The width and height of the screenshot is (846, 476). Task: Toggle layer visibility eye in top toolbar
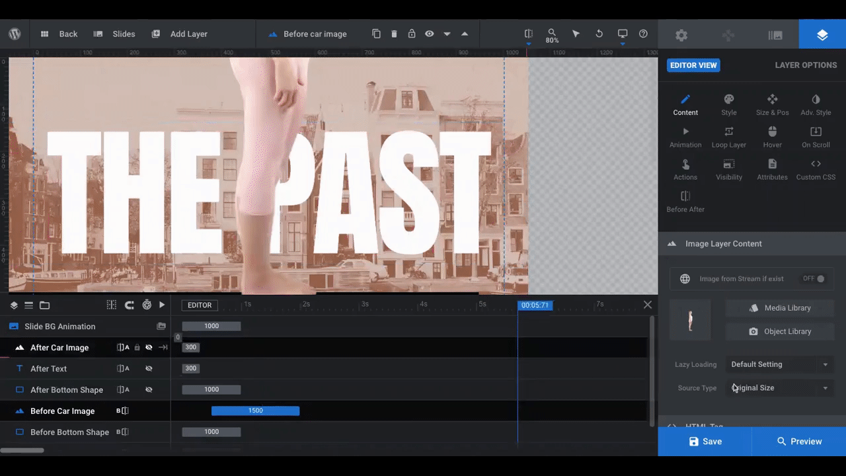point(430,34)
